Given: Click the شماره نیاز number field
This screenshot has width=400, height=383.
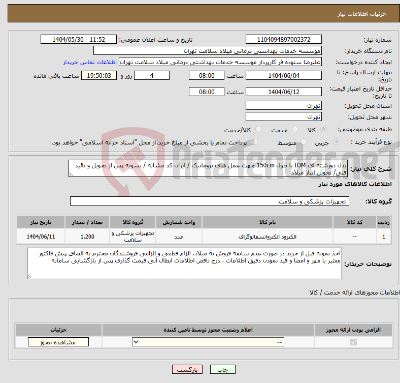Looking at the screenshot, I should (283, 40).
